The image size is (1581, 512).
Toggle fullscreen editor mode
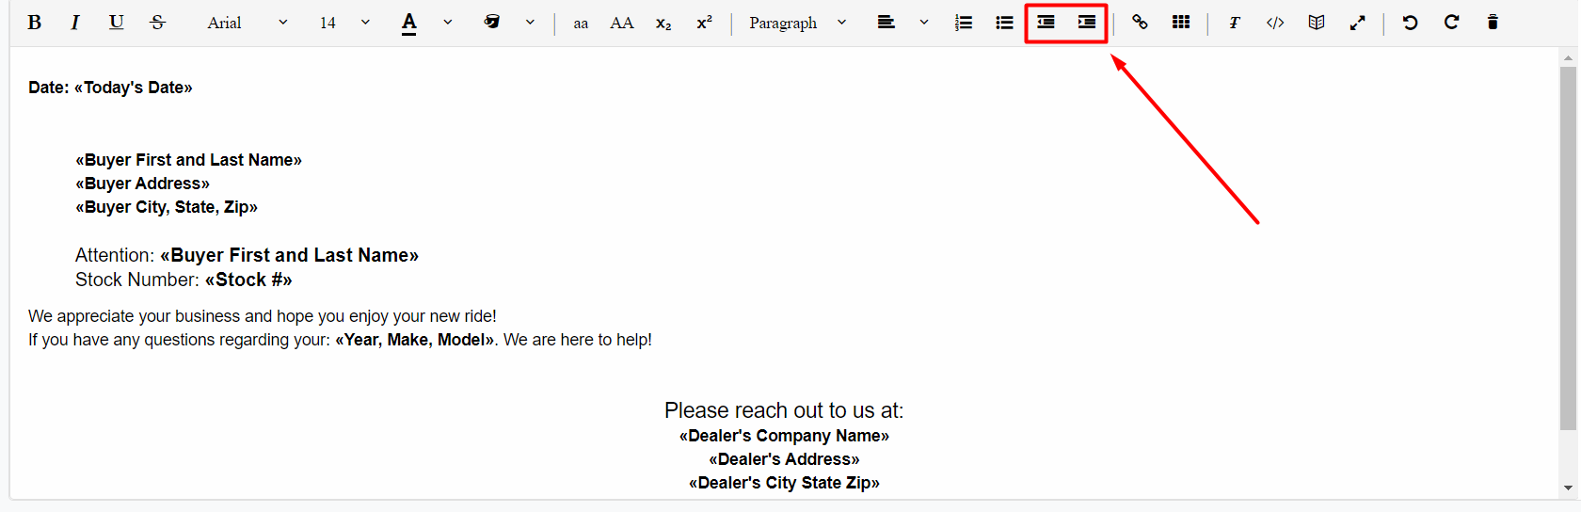[1357, 23]
